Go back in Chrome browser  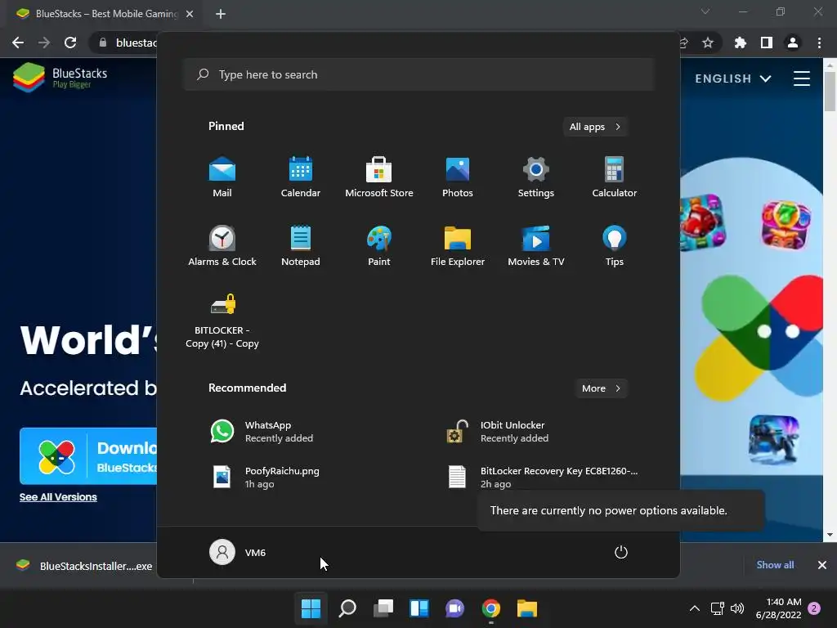coord(18,43)
